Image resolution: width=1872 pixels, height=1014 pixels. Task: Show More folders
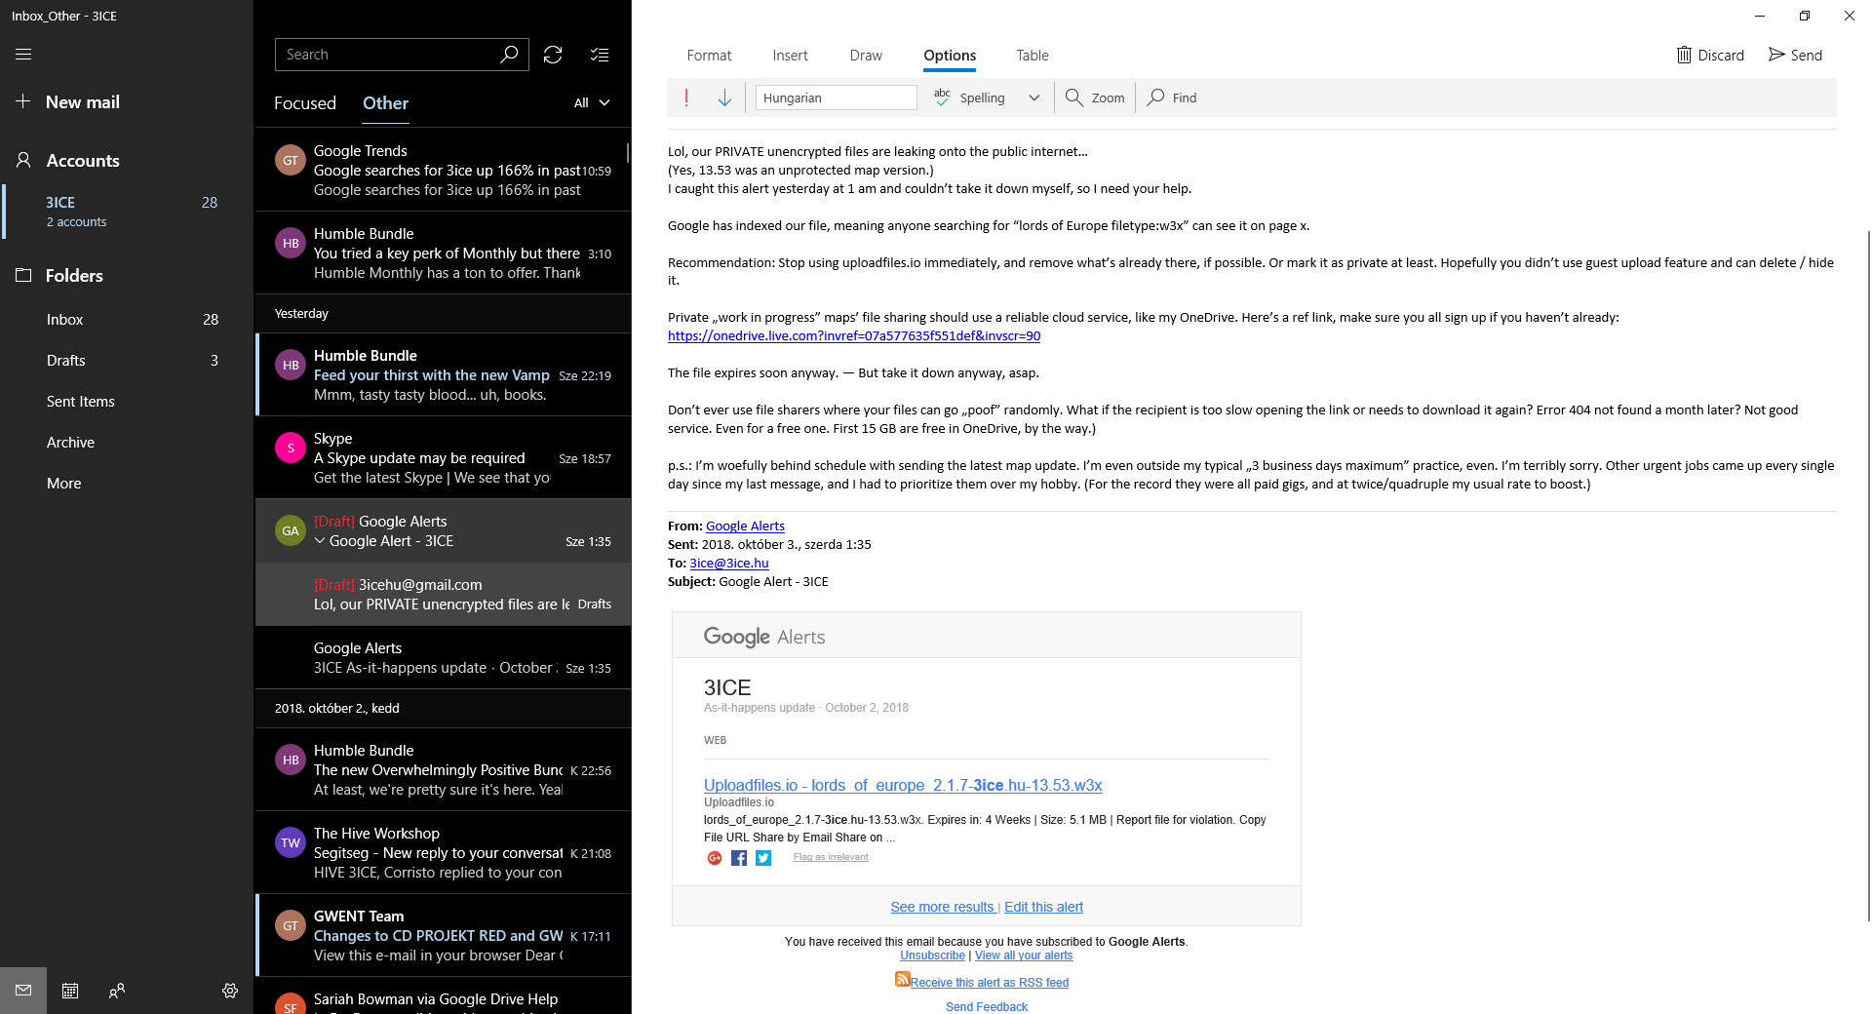coord(127,484)
